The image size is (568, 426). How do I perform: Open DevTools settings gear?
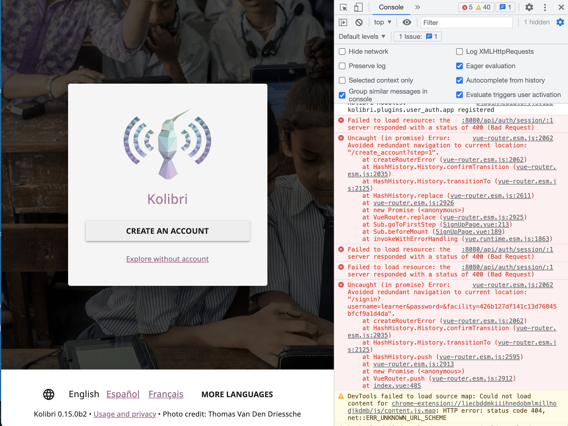point(529,7)
